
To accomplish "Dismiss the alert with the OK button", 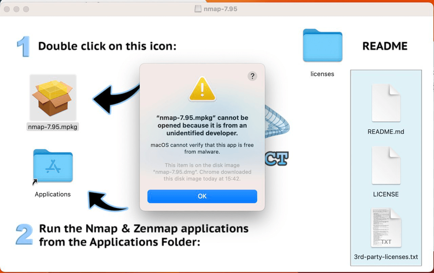I will tap(202, 196).
